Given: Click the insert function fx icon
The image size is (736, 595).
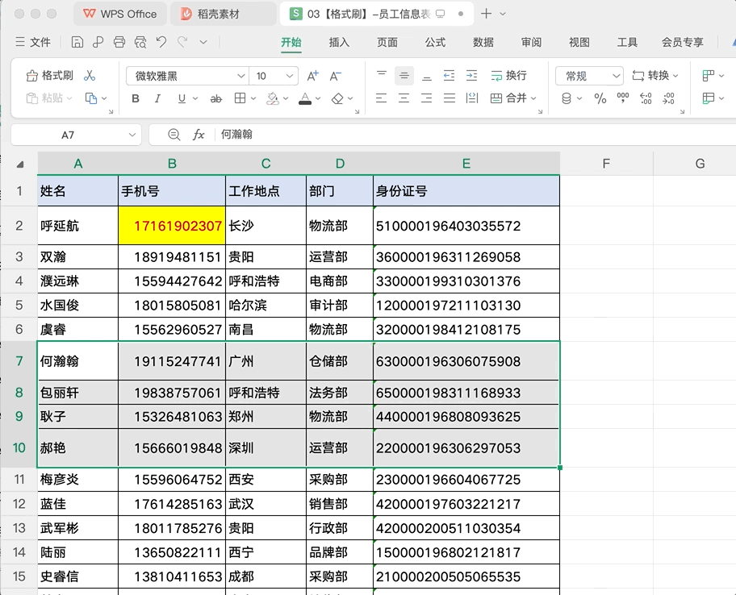Looking at the screenshot, I should coord(199,135).
